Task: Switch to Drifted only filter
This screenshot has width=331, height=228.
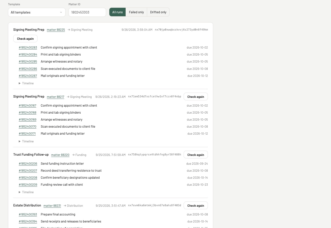Action: [x=158, y=12]
